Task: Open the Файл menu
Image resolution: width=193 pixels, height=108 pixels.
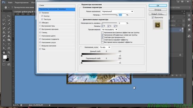Action: pyautogui.click(x=10, y=2)
